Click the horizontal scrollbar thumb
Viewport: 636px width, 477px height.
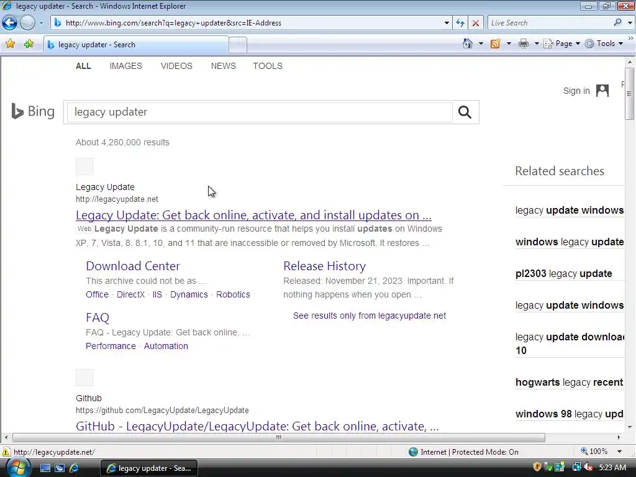[x=279, y=437]
